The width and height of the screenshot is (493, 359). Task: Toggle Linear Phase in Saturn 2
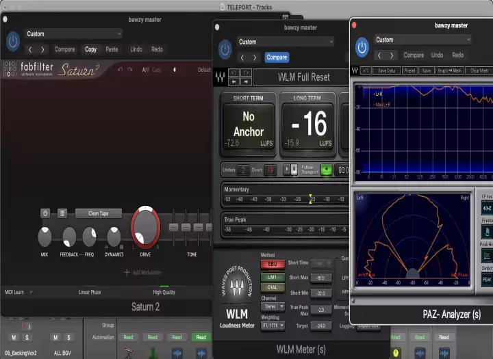tap(90, 292)
